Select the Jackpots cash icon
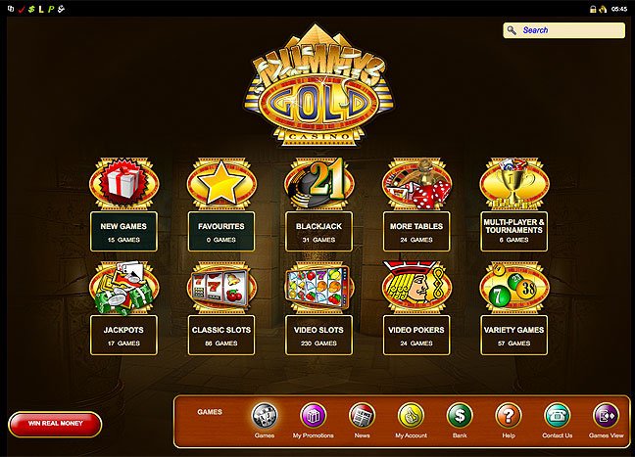Image resolution: width=635 pixels, height=457 pixels. (x=123, y=288)
